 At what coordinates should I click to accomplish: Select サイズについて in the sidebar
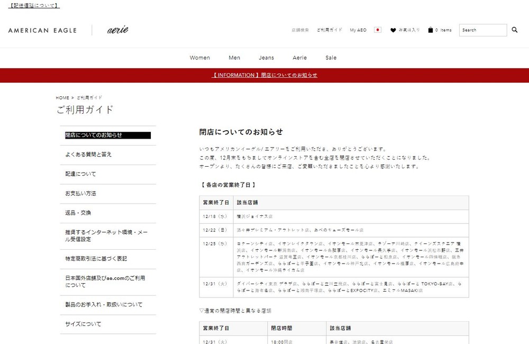(83, 324)
